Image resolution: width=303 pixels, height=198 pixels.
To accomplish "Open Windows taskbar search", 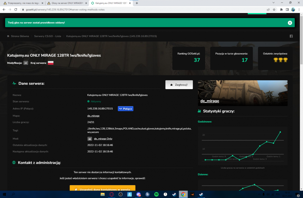I will pos(13,194).
